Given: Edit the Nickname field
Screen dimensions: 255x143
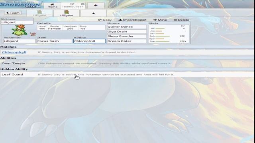Looking at the screenshot, I should click(x=17, y=22).
